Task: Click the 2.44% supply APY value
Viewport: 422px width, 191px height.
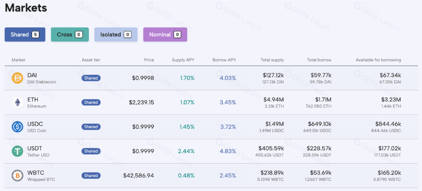Action: 186,151
